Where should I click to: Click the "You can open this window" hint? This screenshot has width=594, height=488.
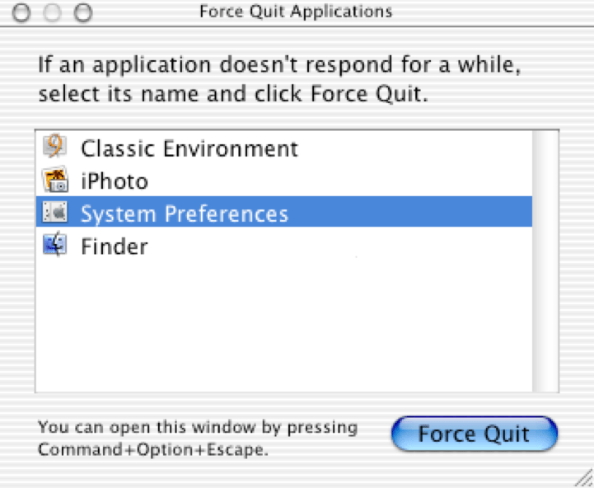[x=198, y=428]
